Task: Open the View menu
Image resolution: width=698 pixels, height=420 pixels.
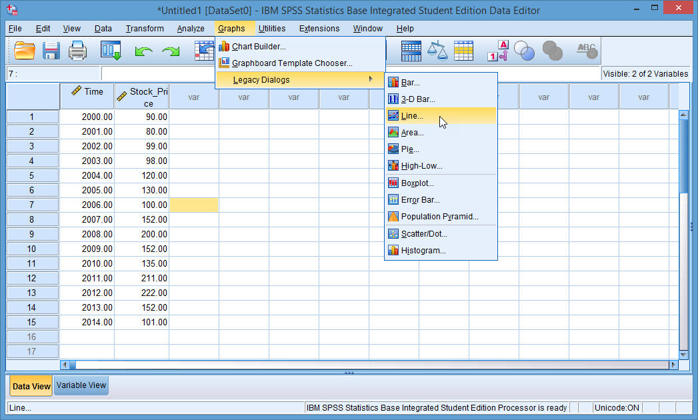Action: tap(71, 29)
